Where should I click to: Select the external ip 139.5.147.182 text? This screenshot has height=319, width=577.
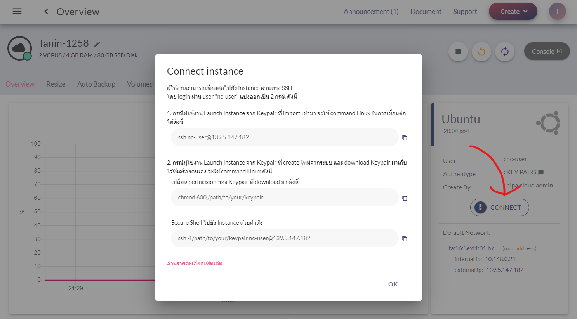pyautogui.click(x=505, y=270)
